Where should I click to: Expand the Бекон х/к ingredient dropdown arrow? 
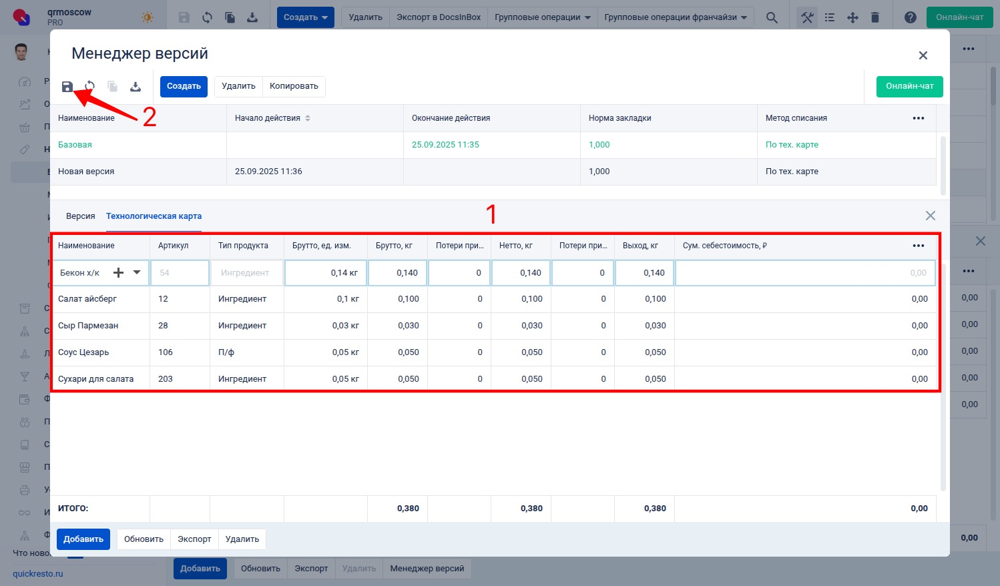(x=137, y=272)
